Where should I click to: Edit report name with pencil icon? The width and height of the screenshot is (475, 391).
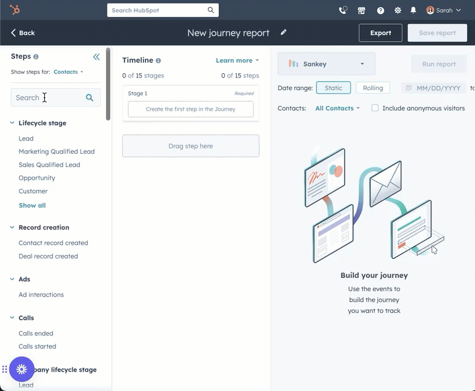pos(284,33)
